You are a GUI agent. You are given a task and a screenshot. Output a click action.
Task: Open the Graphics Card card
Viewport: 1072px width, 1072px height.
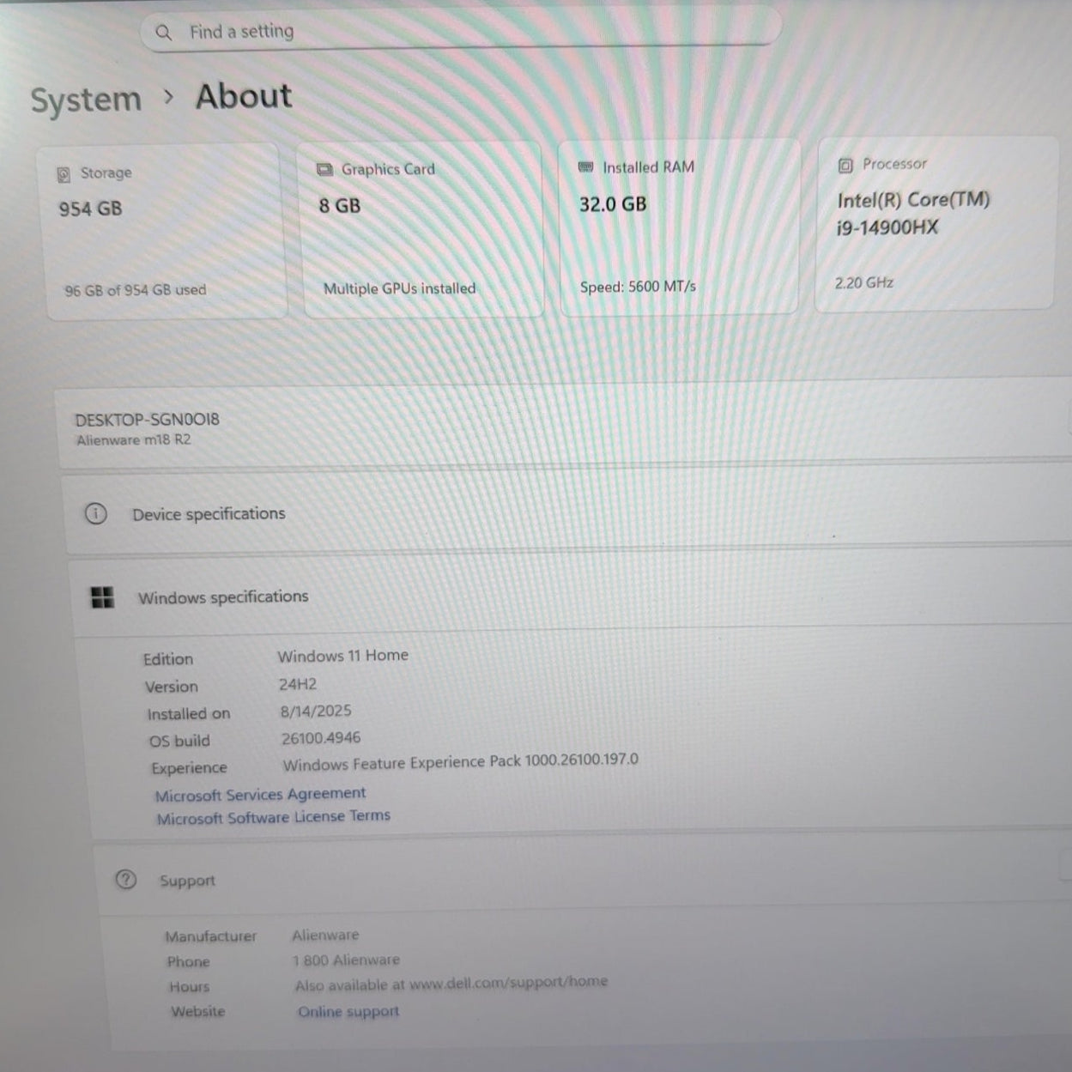click(421, 230)
